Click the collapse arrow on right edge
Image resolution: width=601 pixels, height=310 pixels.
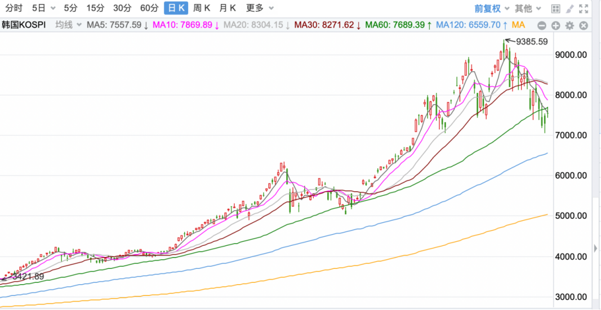pos(595,247)
